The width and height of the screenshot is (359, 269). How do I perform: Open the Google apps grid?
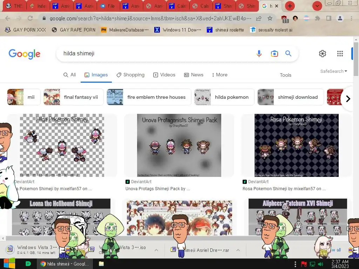(x=340, y=54)
